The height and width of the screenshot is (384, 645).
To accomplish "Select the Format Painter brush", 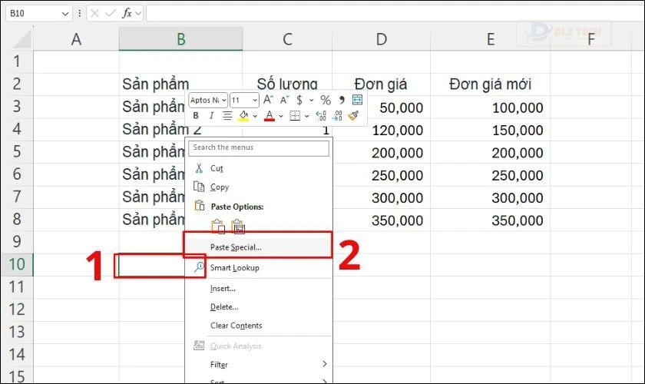I will (x=353, y=116).
